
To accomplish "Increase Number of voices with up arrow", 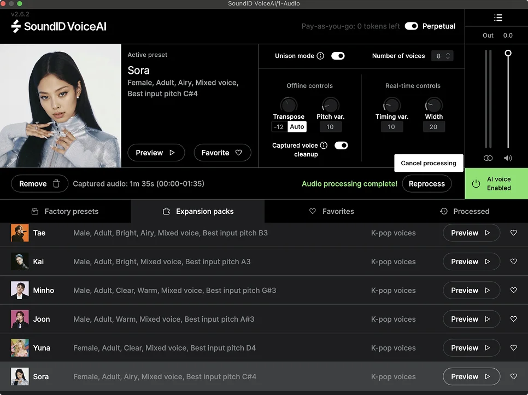I will pyautogui.click(x=448, y=53).
